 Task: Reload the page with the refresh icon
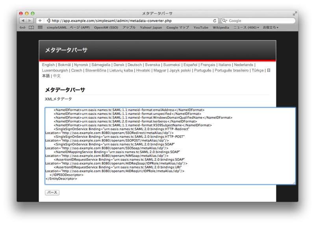click(215, 21)
